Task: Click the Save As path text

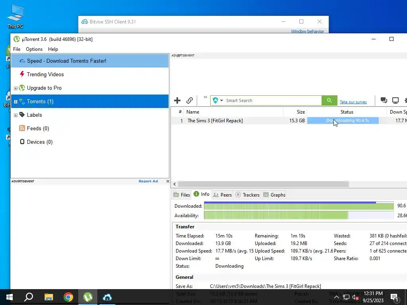Action: pyautogui.click(x=265, y=286)
